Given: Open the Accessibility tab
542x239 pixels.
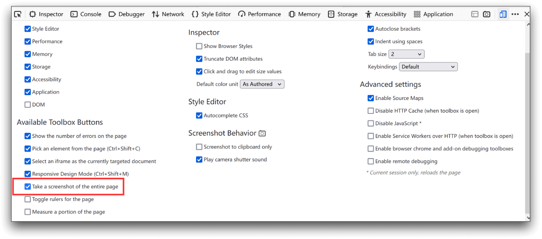Looking at the screenshot, I should click(386, 14).
